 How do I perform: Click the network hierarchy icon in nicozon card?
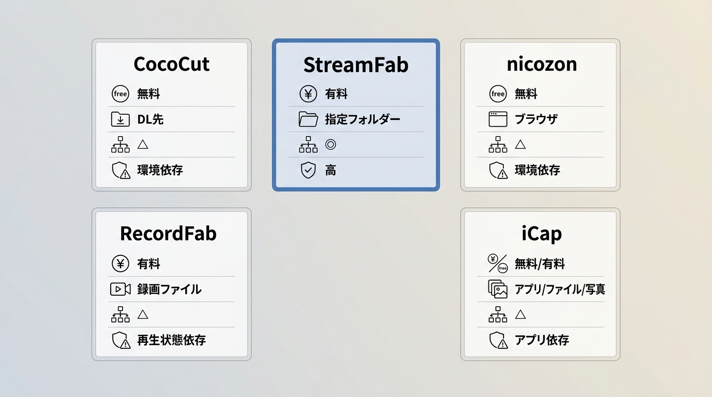coord(498,145)
